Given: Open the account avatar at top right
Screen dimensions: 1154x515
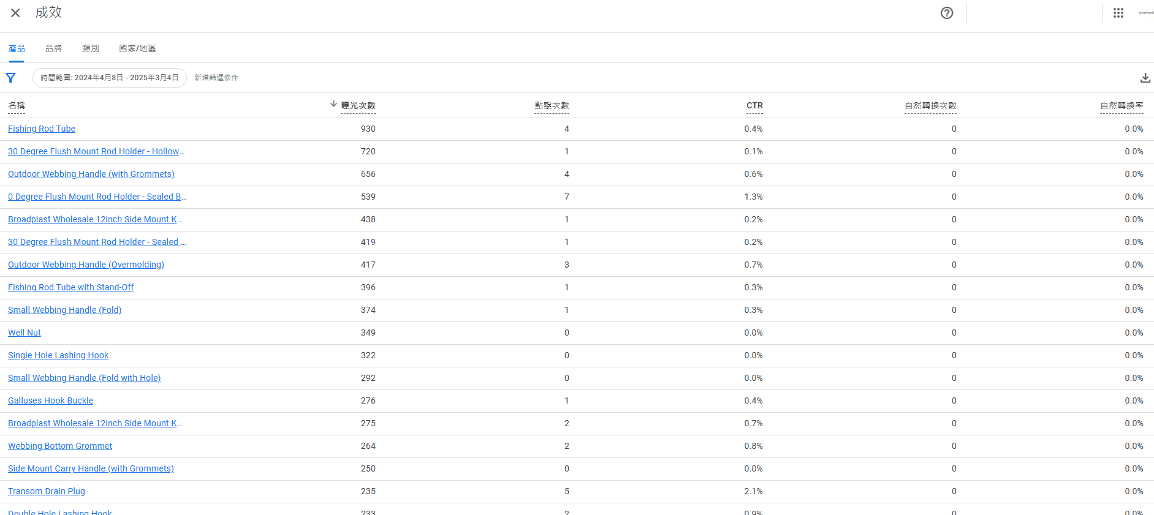Looking at the screenshot, I should tap(1145, 13).
